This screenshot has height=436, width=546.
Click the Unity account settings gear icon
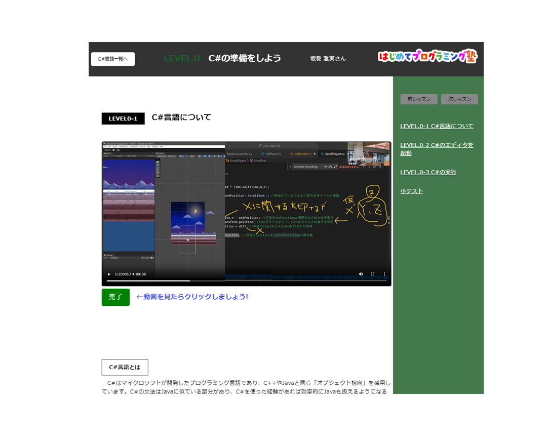pyautogui.click(x=118, y=150)
